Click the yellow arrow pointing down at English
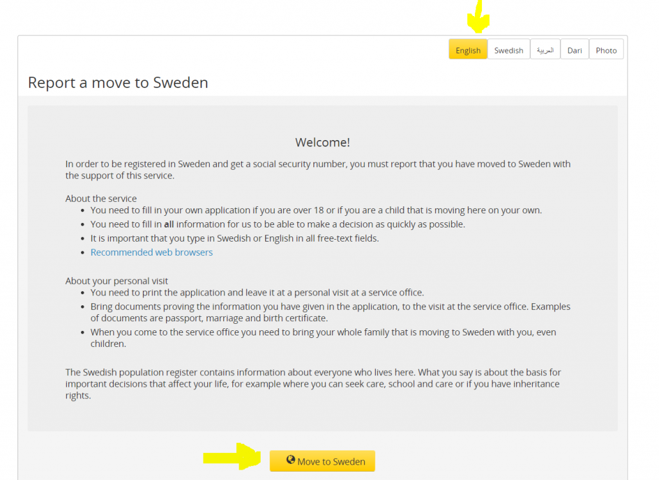 478,17
